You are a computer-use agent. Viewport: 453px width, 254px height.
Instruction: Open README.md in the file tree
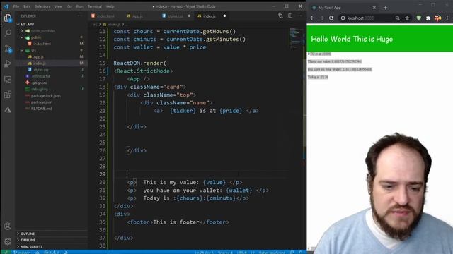[42, 109]
